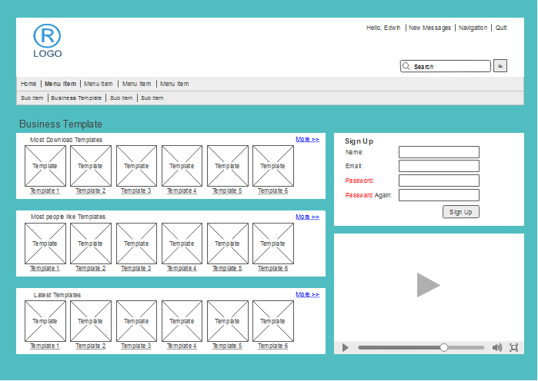Select Business Template sub menu item

(x=76, y=98)
